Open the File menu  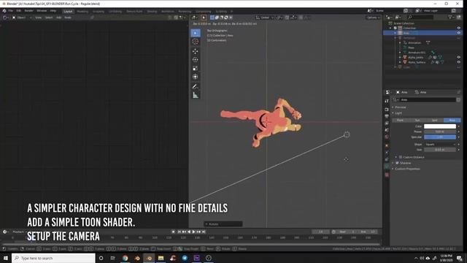tap(11, 11)
